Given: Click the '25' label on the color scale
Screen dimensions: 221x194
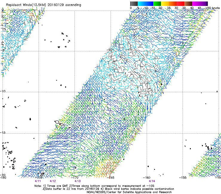Looking at the screenshot, I should (x=169, y=8).
